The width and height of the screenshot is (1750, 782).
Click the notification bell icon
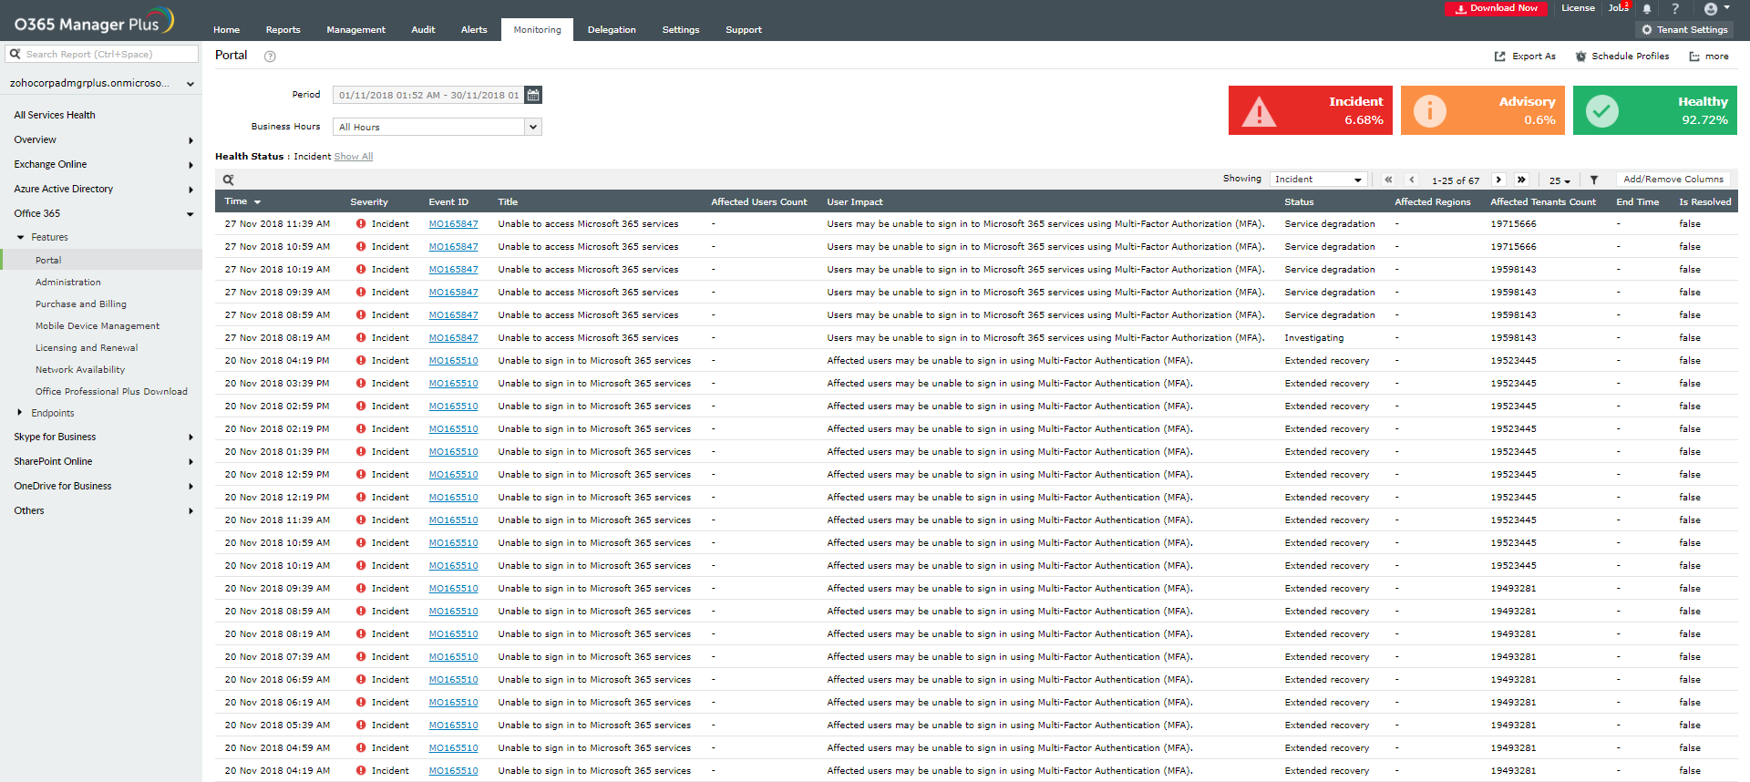[x=1647, y=9]
